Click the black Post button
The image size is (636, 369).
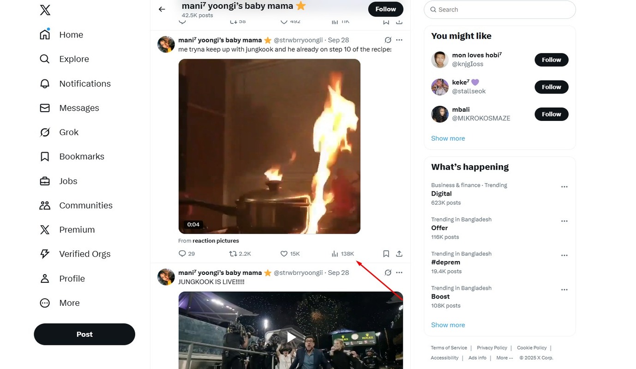pyautogui.click(x=84, y=334)
